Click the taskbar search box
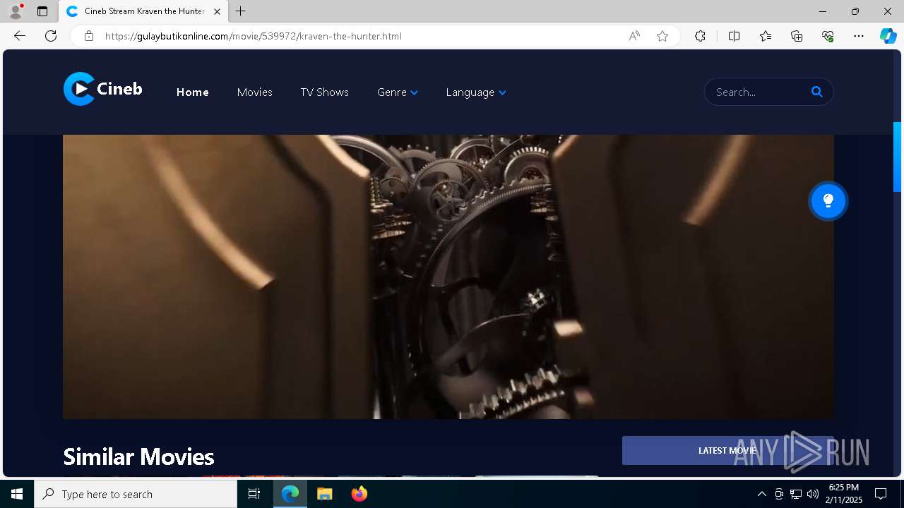The image size is (904, 508). [136, 494]
